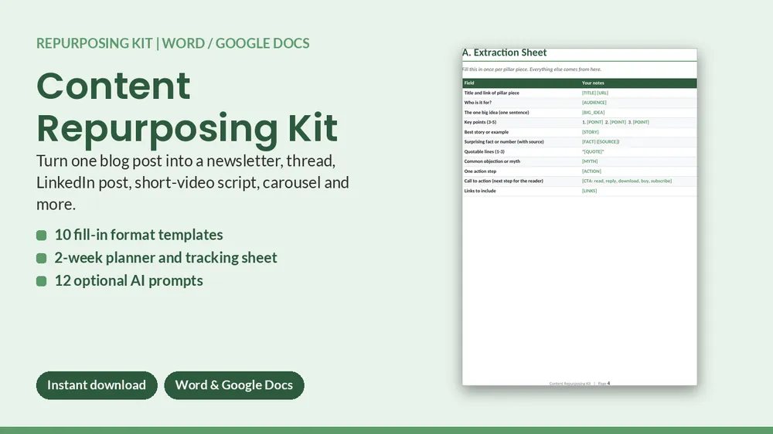Click the '[FACT] ([SOURCE])' placeholder
This screenshot has width=773, height=434.
(601, 142)
